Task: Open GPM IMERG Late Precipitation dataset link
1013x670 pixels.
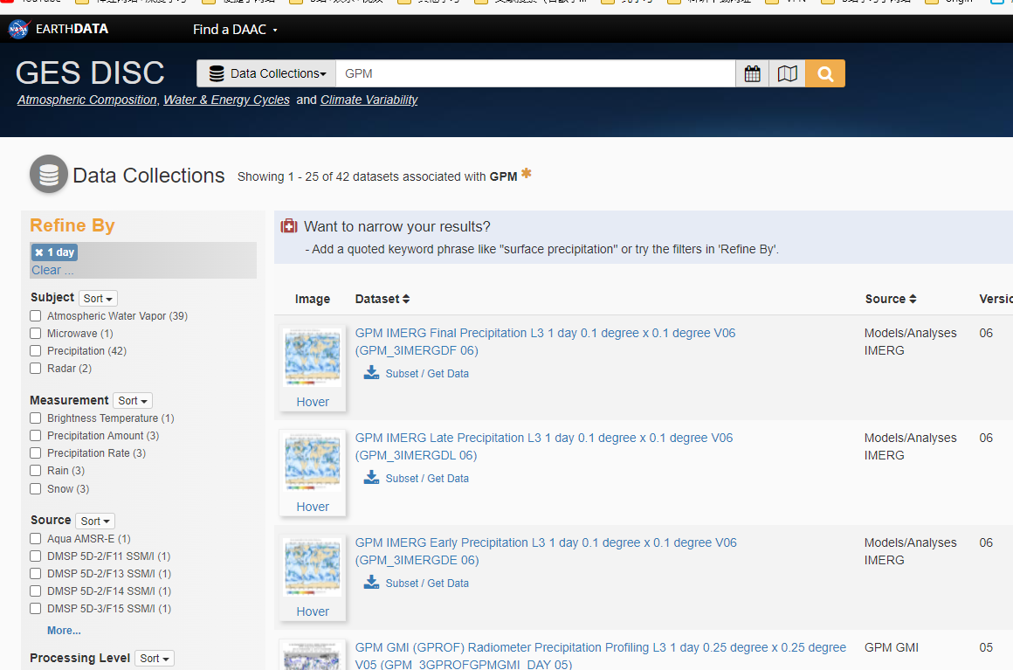Action: pos(544,446)
